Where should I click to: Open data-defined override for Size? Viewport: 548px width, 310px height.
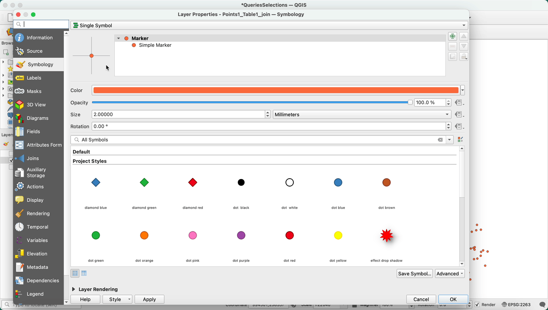pos(459,115)
